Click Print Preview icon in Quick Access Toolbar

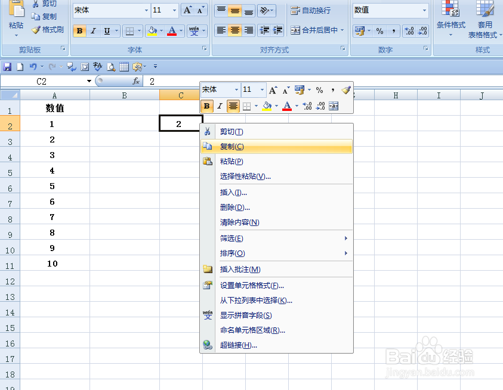[x=111, y=67]
